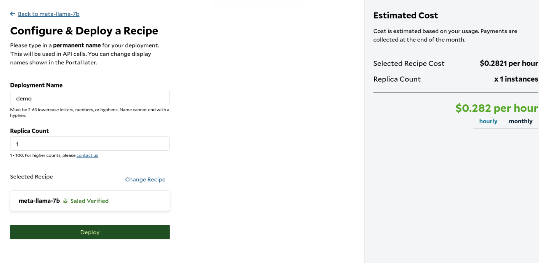539x263 pixels.
Task: Click the Selected Recipe label
Action: coord(31,177)
